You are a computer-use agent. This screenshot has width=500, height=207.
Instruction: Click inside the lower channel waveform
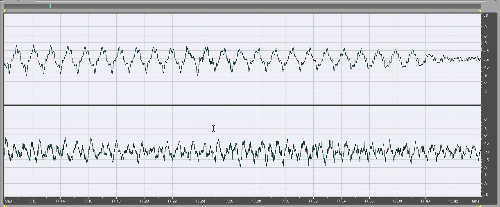[x=242, y=151]
